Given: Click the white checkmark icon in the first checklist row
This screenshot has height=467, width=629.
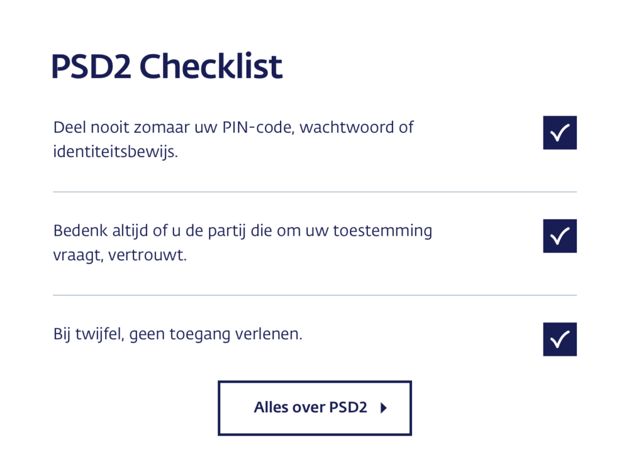Looking at the screenshot, I should coord(560,133).
